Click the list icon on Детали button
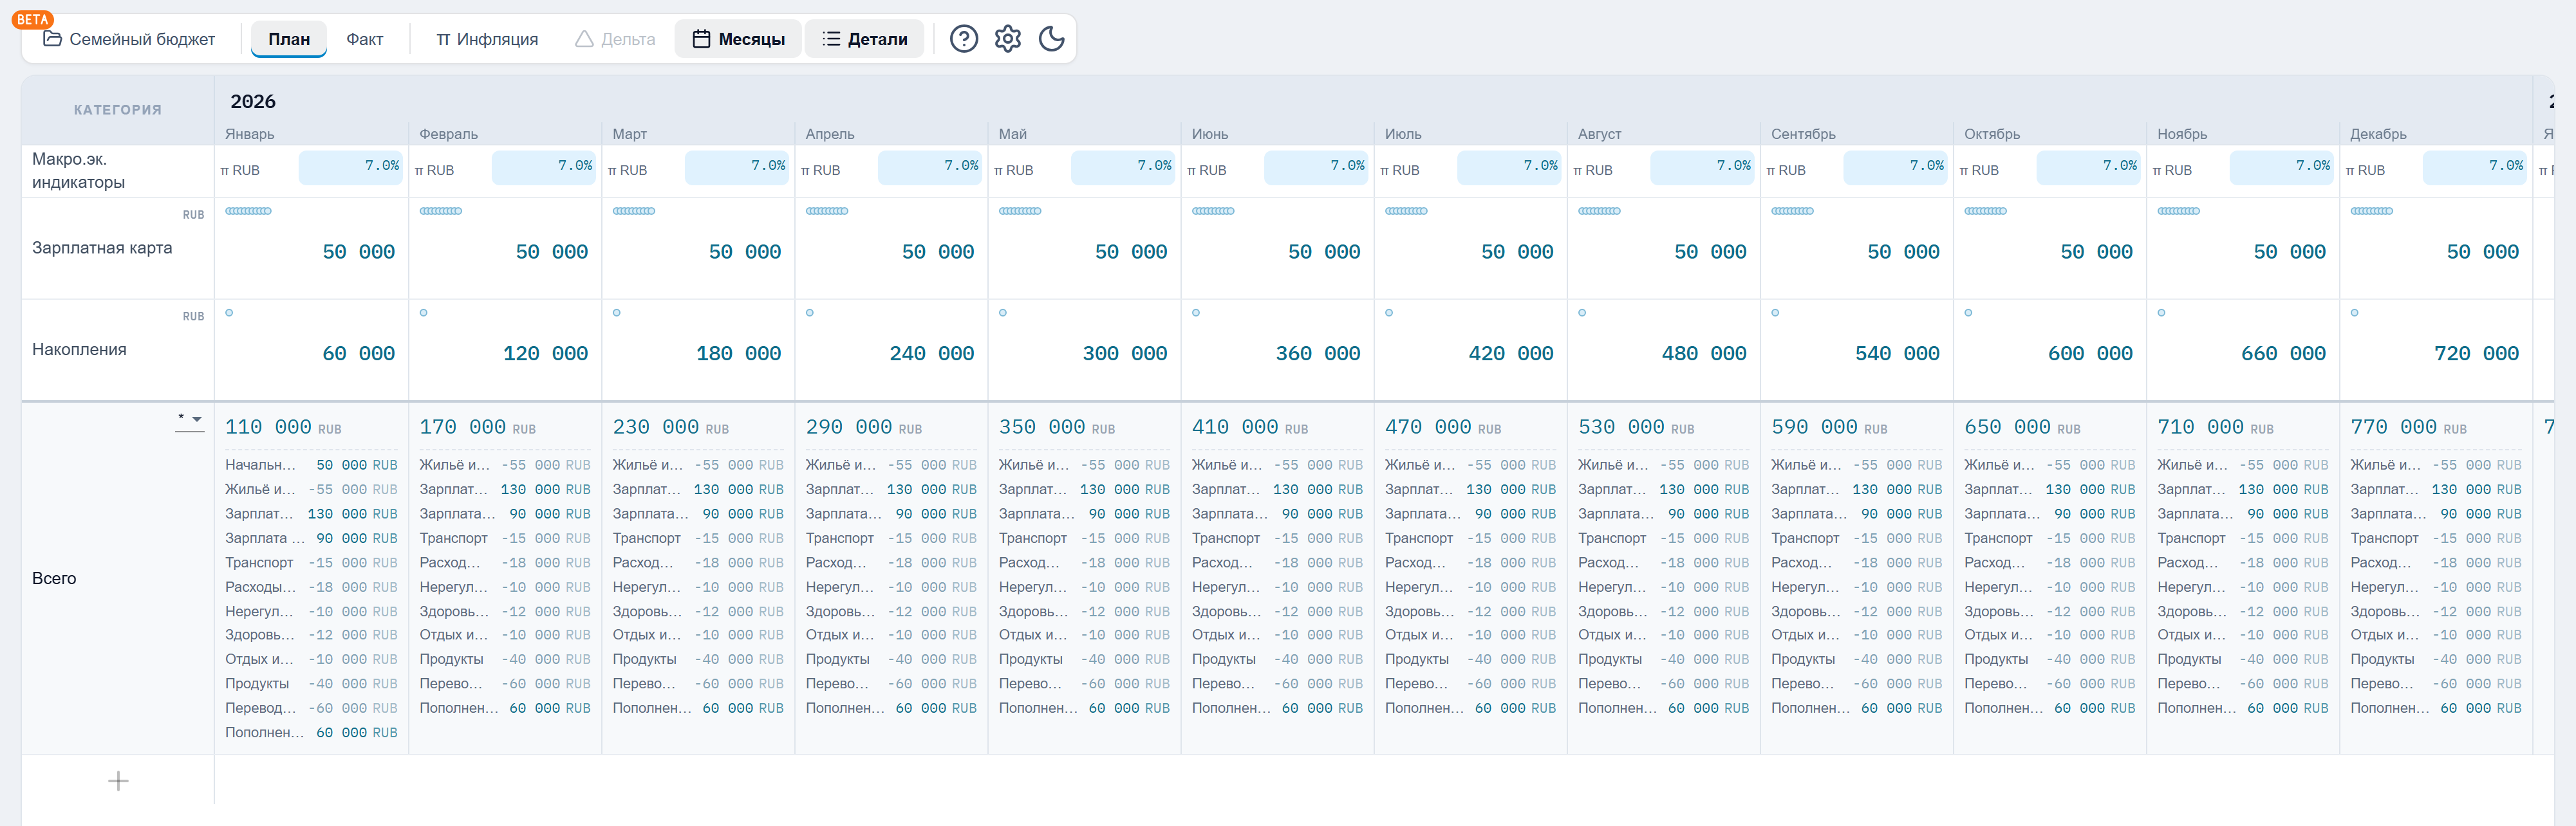Image resolution: width=2576 pixels, height=826 pixels. point(830,39)
